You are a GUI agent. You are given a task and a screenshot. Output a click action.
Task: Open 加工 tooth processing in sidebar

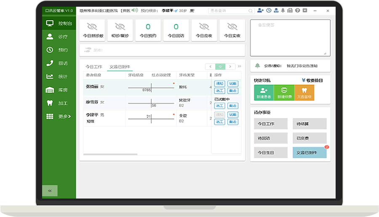click(59, 103)
